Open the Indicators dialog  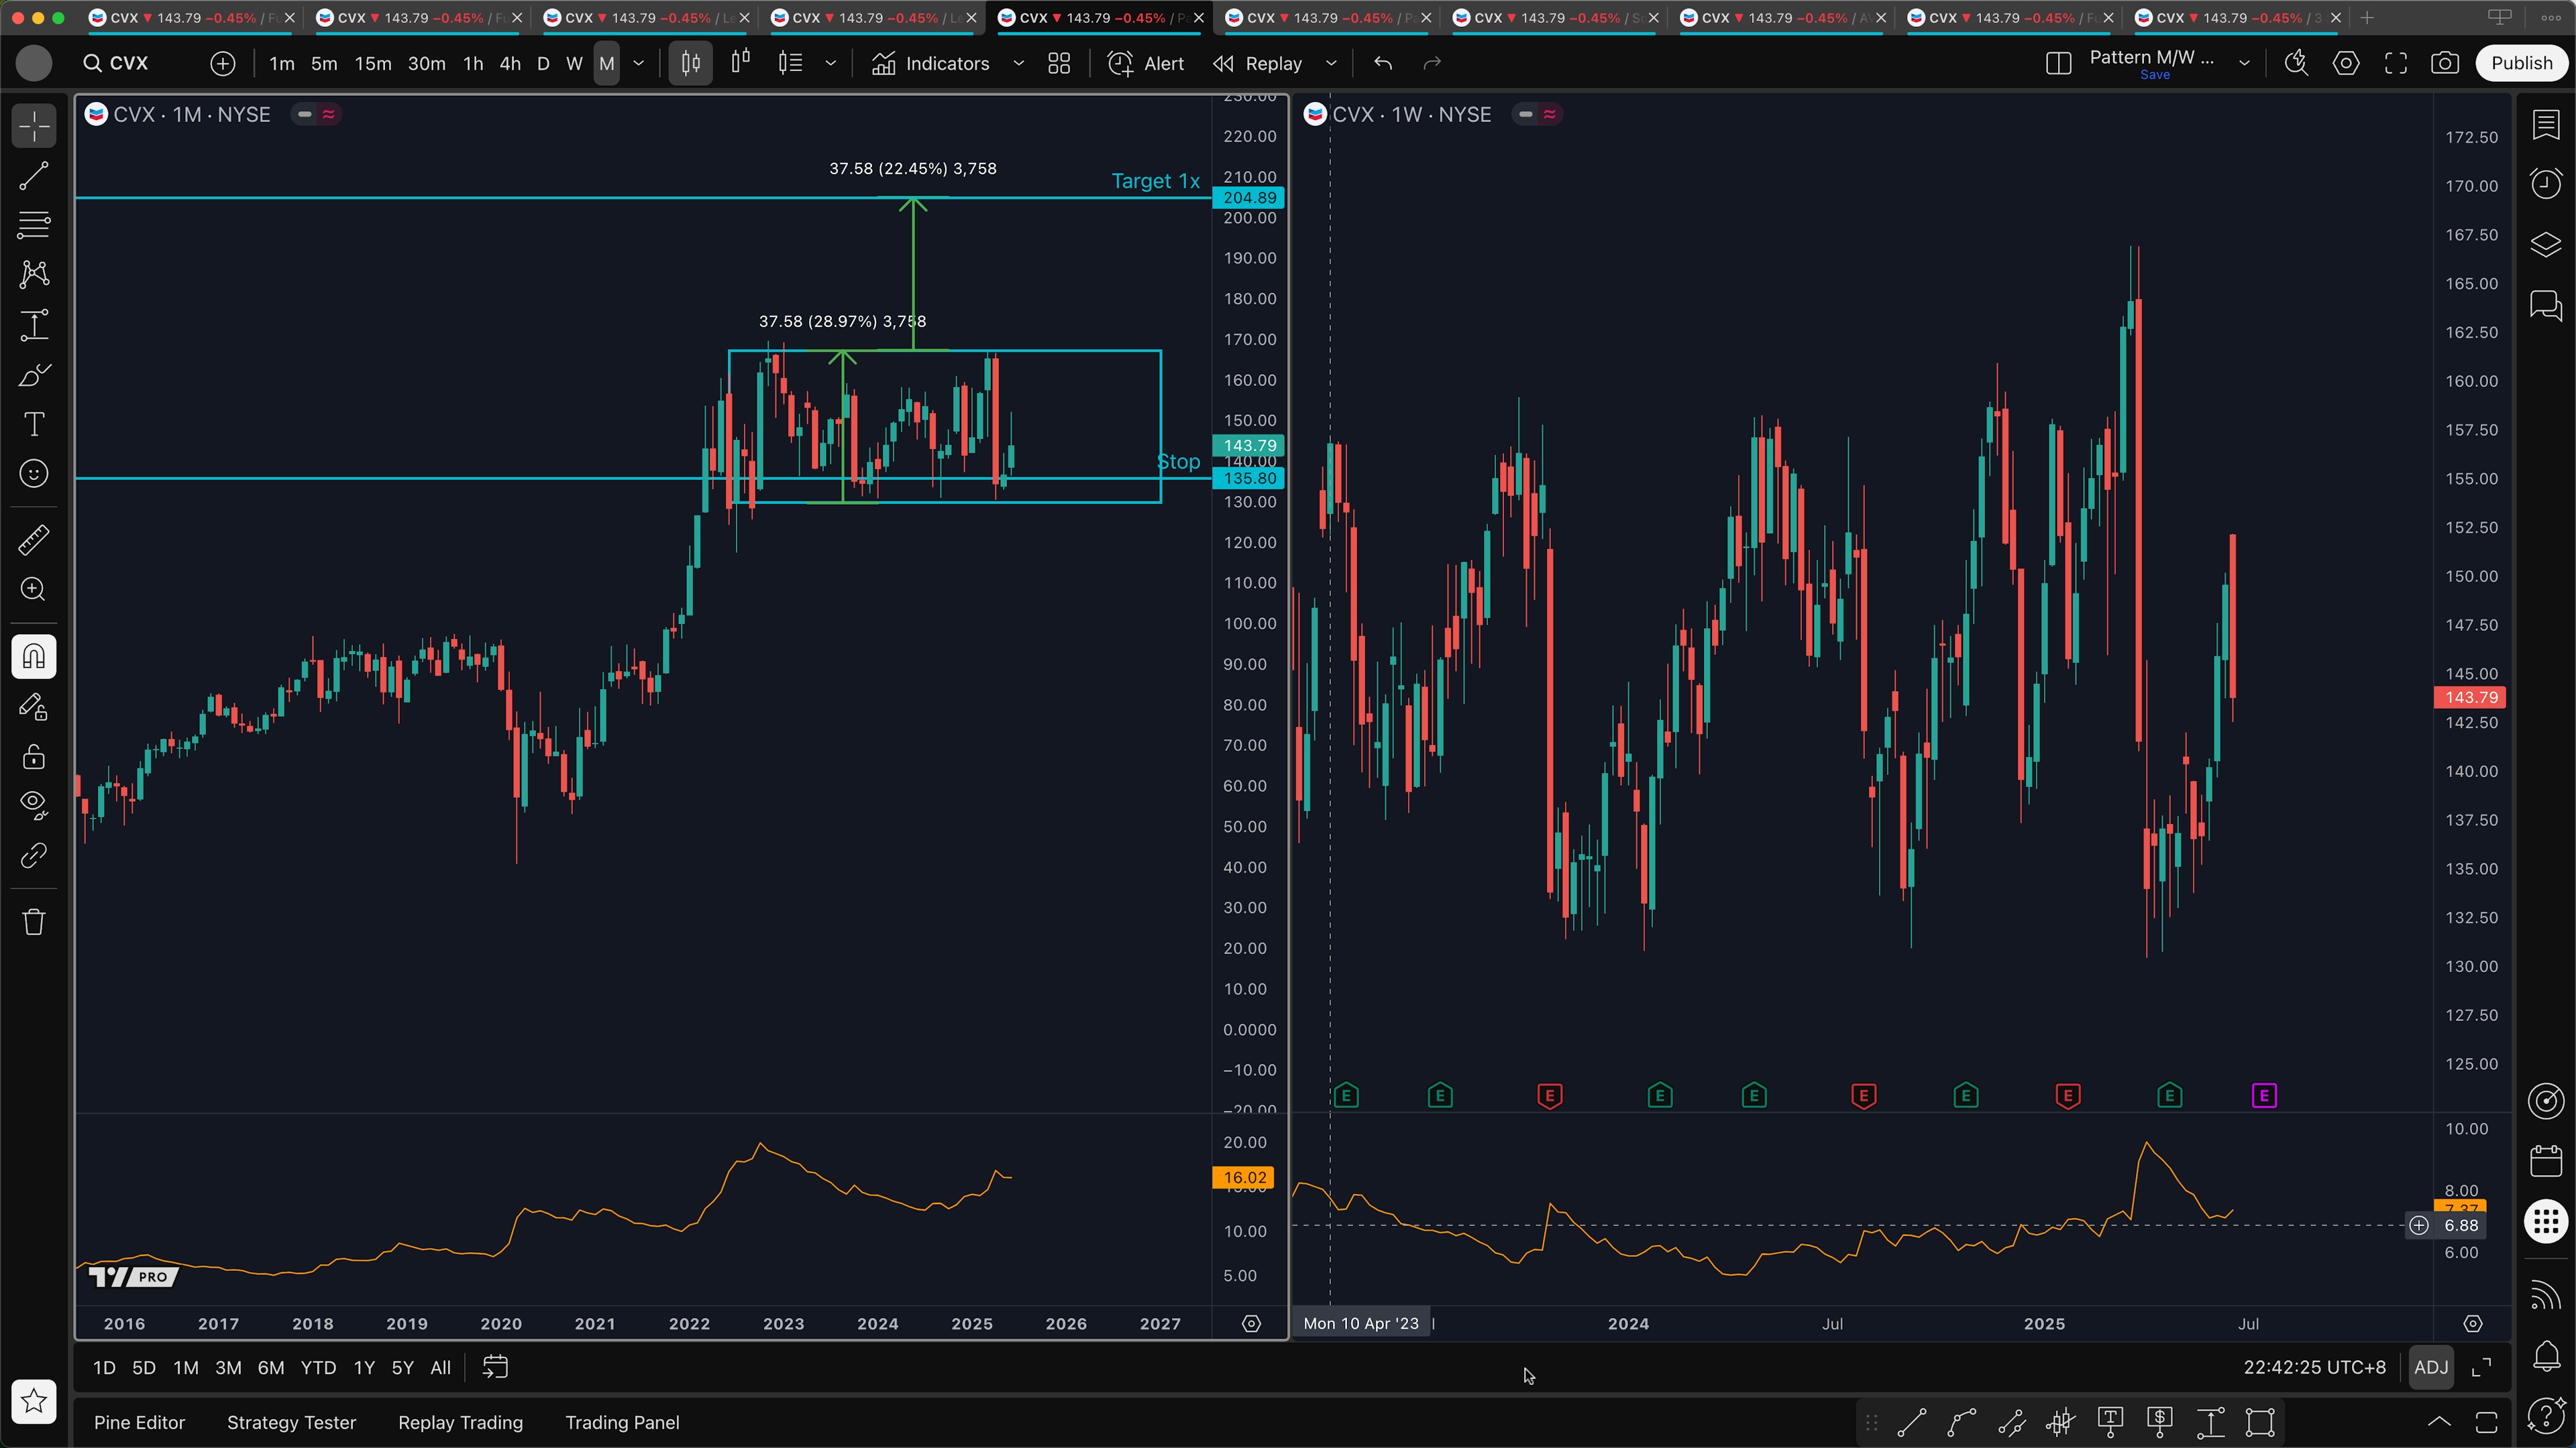click(931, 63)
